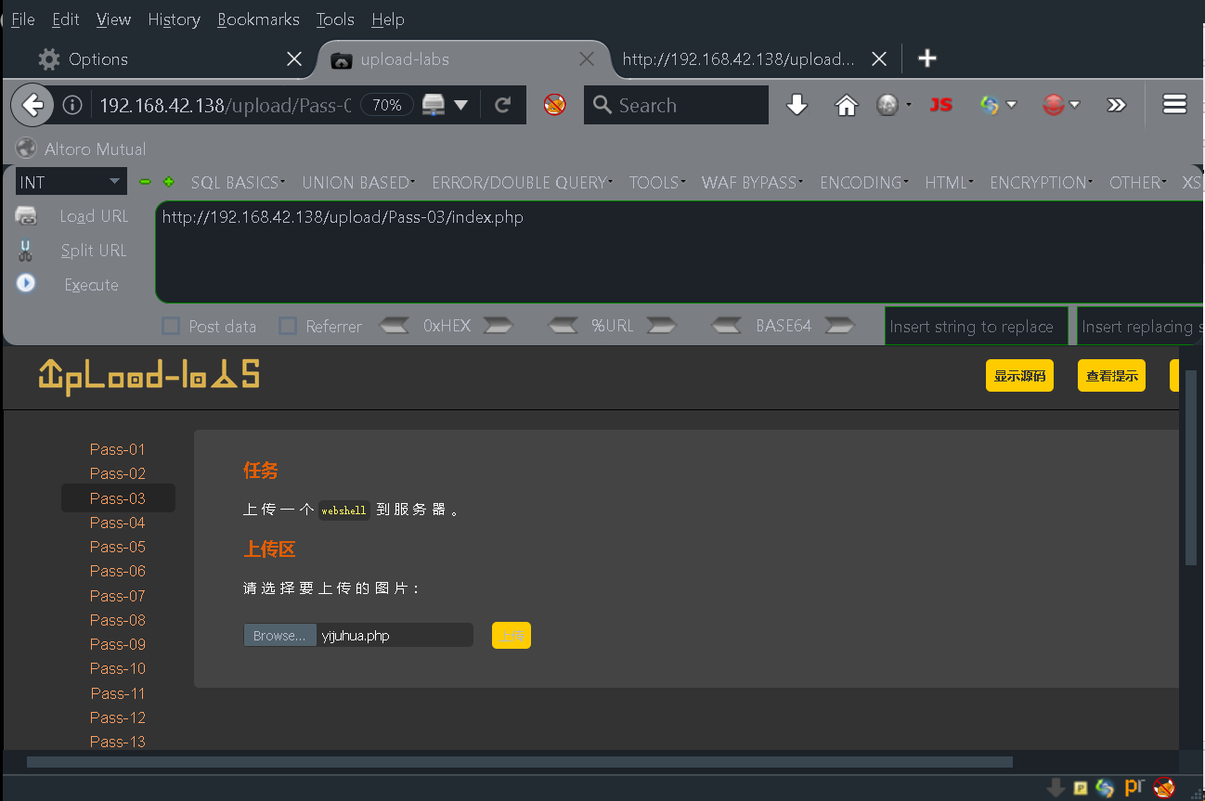
Task: Expand the SQL BASICS menu
Action: [x=235, y=182]
